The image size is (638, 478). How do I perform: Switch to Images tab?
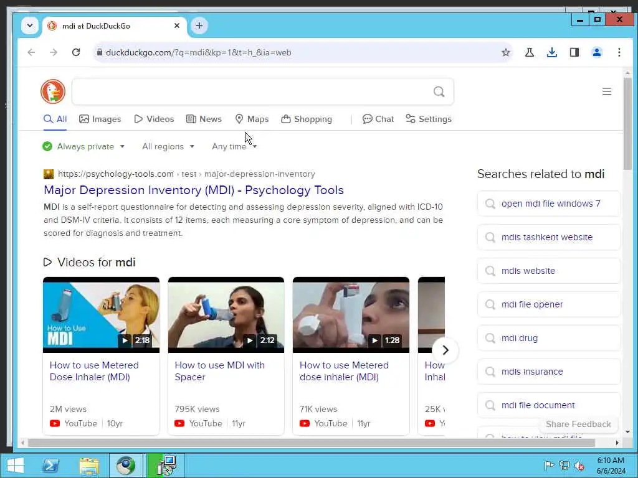click(100, 119)
